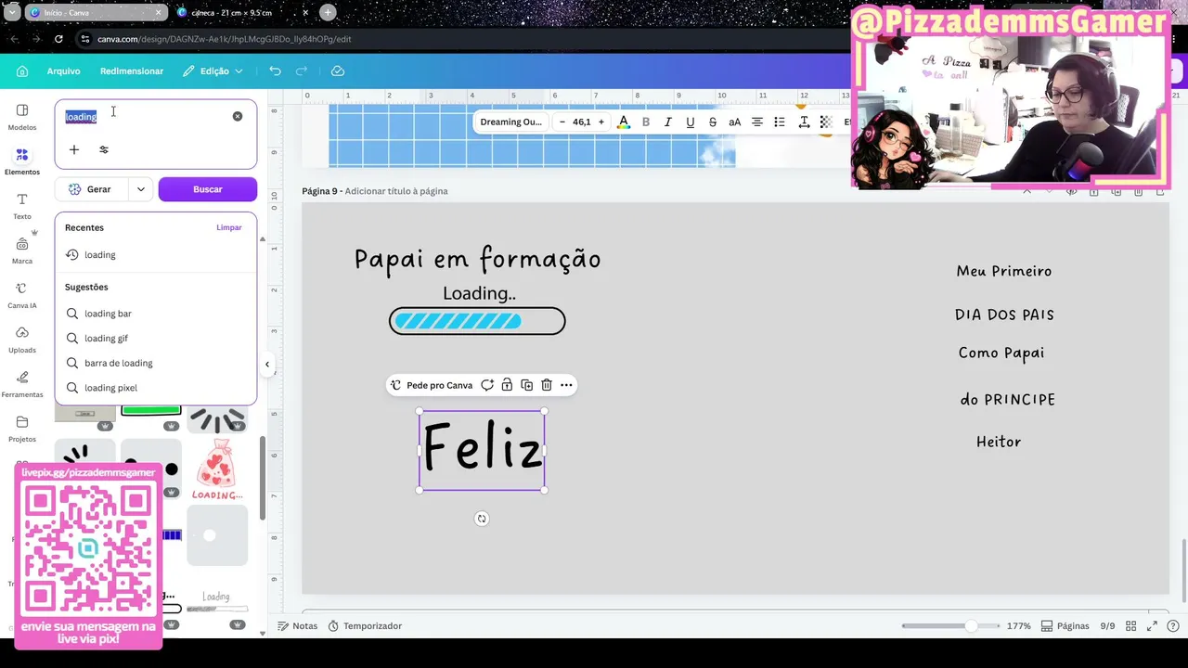
Task: Collapse the side panel with arrow handle
Action: click(x=267, y=364)
